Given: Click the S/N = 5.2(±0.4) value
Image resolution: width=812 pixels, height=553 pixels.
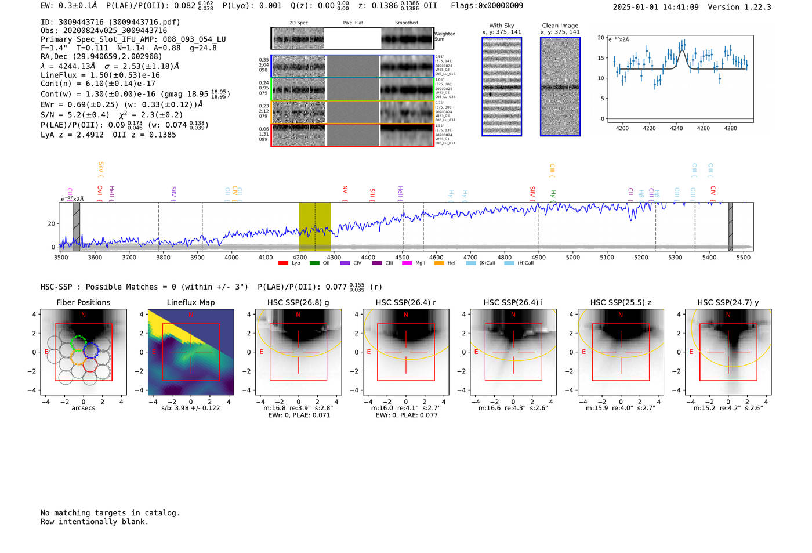Looking at the screenshot, I should pyautogui.click(x=75, y=115).
